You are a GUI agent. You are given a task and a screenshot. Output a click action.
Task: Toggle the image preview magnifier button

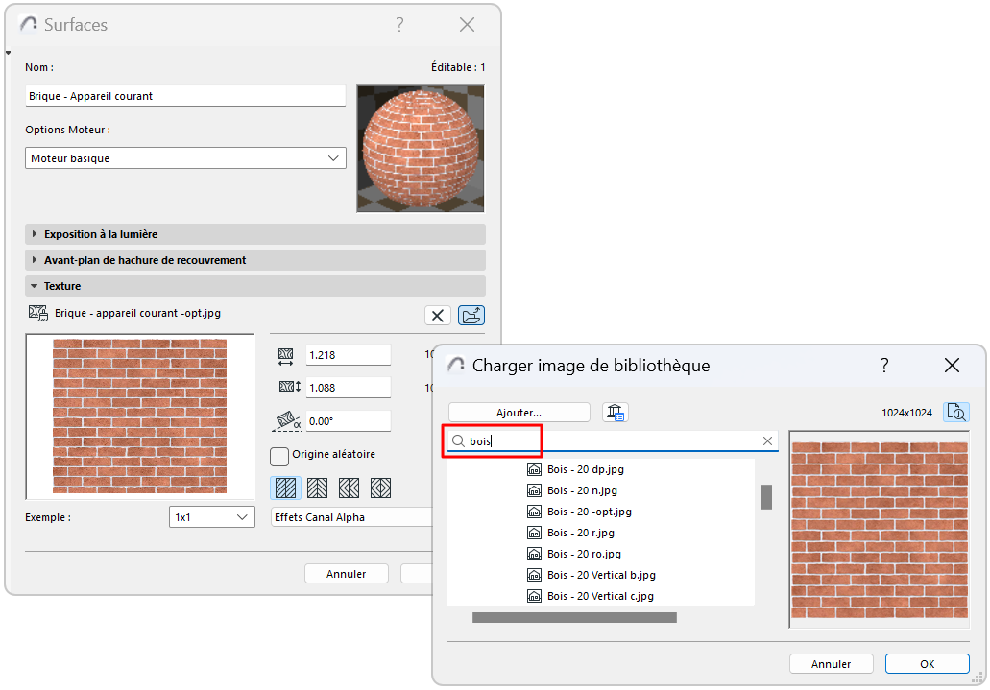coord(956,413)
